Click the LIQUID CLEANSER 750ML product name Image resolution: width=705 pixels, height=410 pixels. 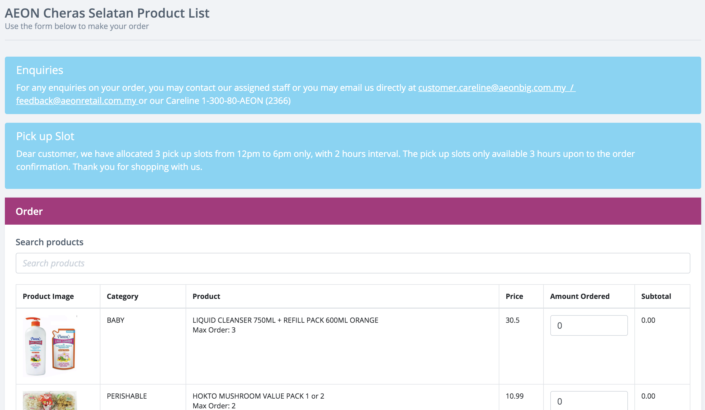[x=285, y=320]
